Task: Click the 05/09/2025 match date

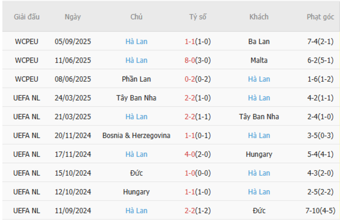Action: [73, 41]
